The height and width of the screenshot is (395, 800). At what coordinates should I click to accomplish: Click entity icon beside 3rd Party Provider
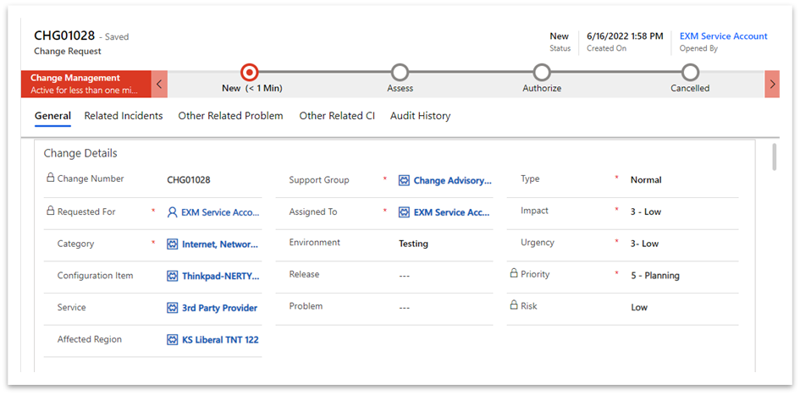click(x=173, y=308)
